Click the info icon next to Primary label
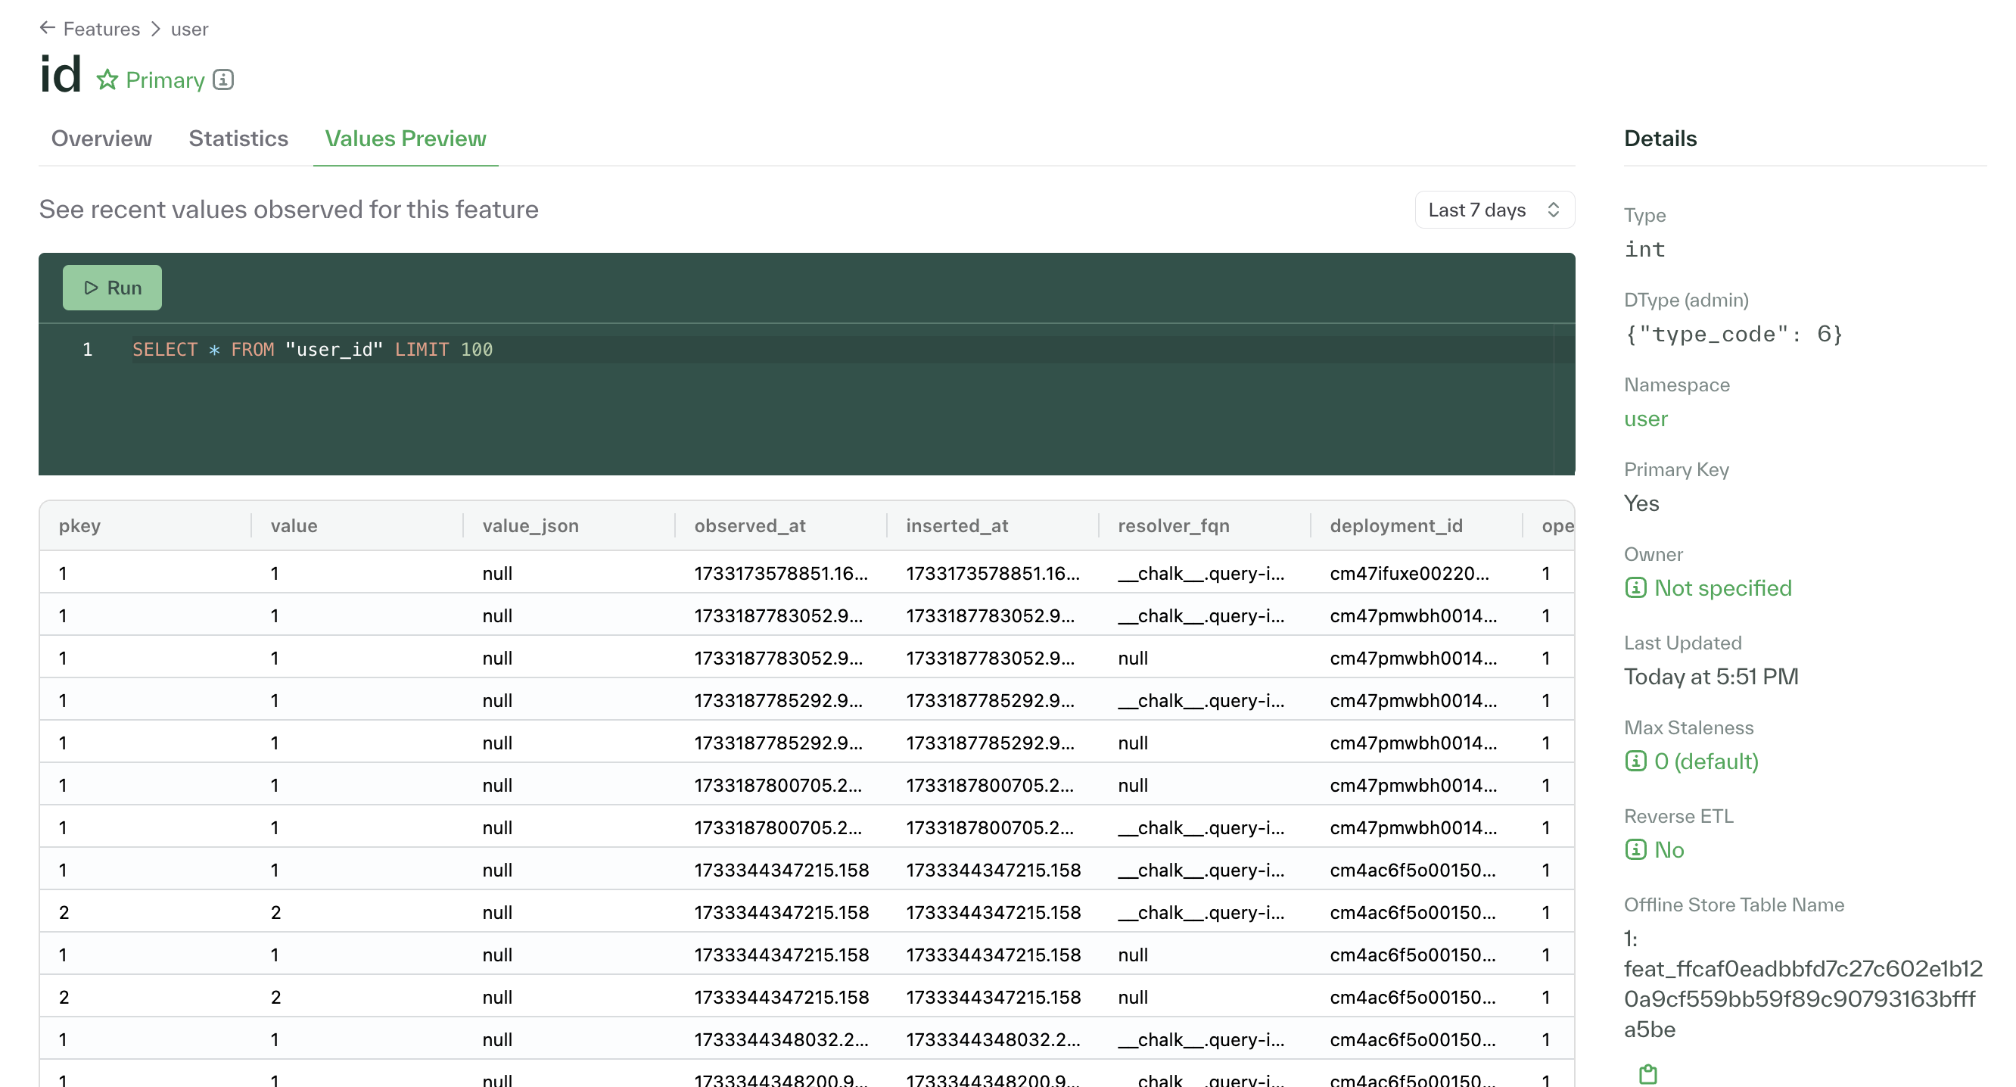The width and height of the screenshot is (2016, 1087). point(225,79)
